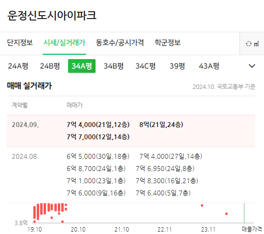Pick the 34C평 size option
This screenshot has height=234, width=264.
145,66
